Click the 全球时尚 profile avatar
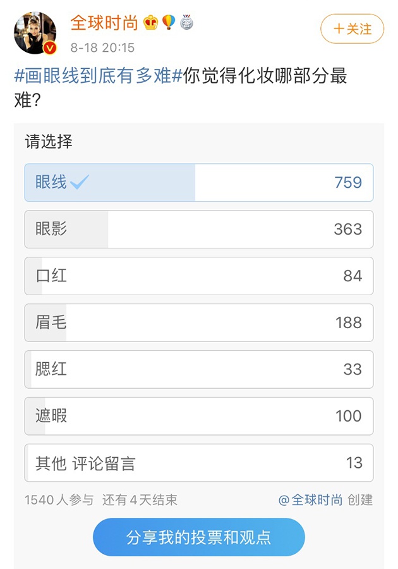This screenshot has height=569, width=398. pyautogui.click(x=35, y=33)
